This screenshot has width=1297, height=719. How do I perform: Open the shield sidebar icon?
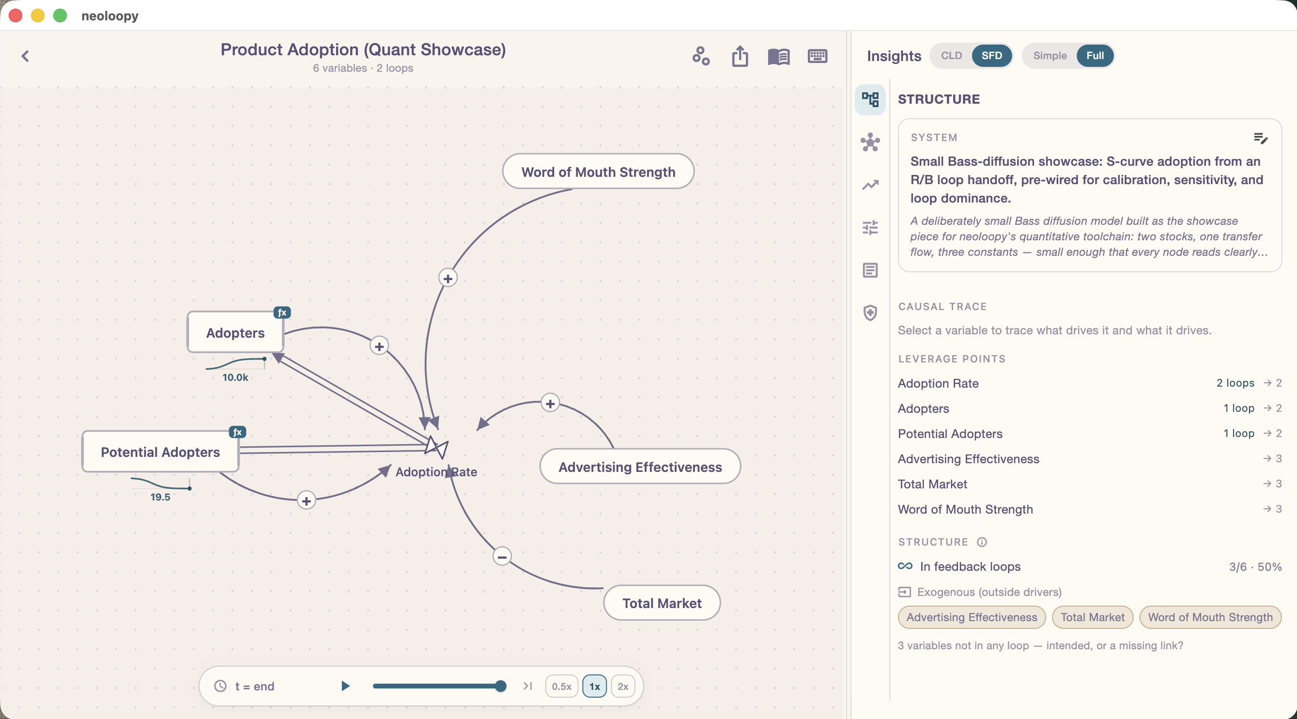coord(870,313)
